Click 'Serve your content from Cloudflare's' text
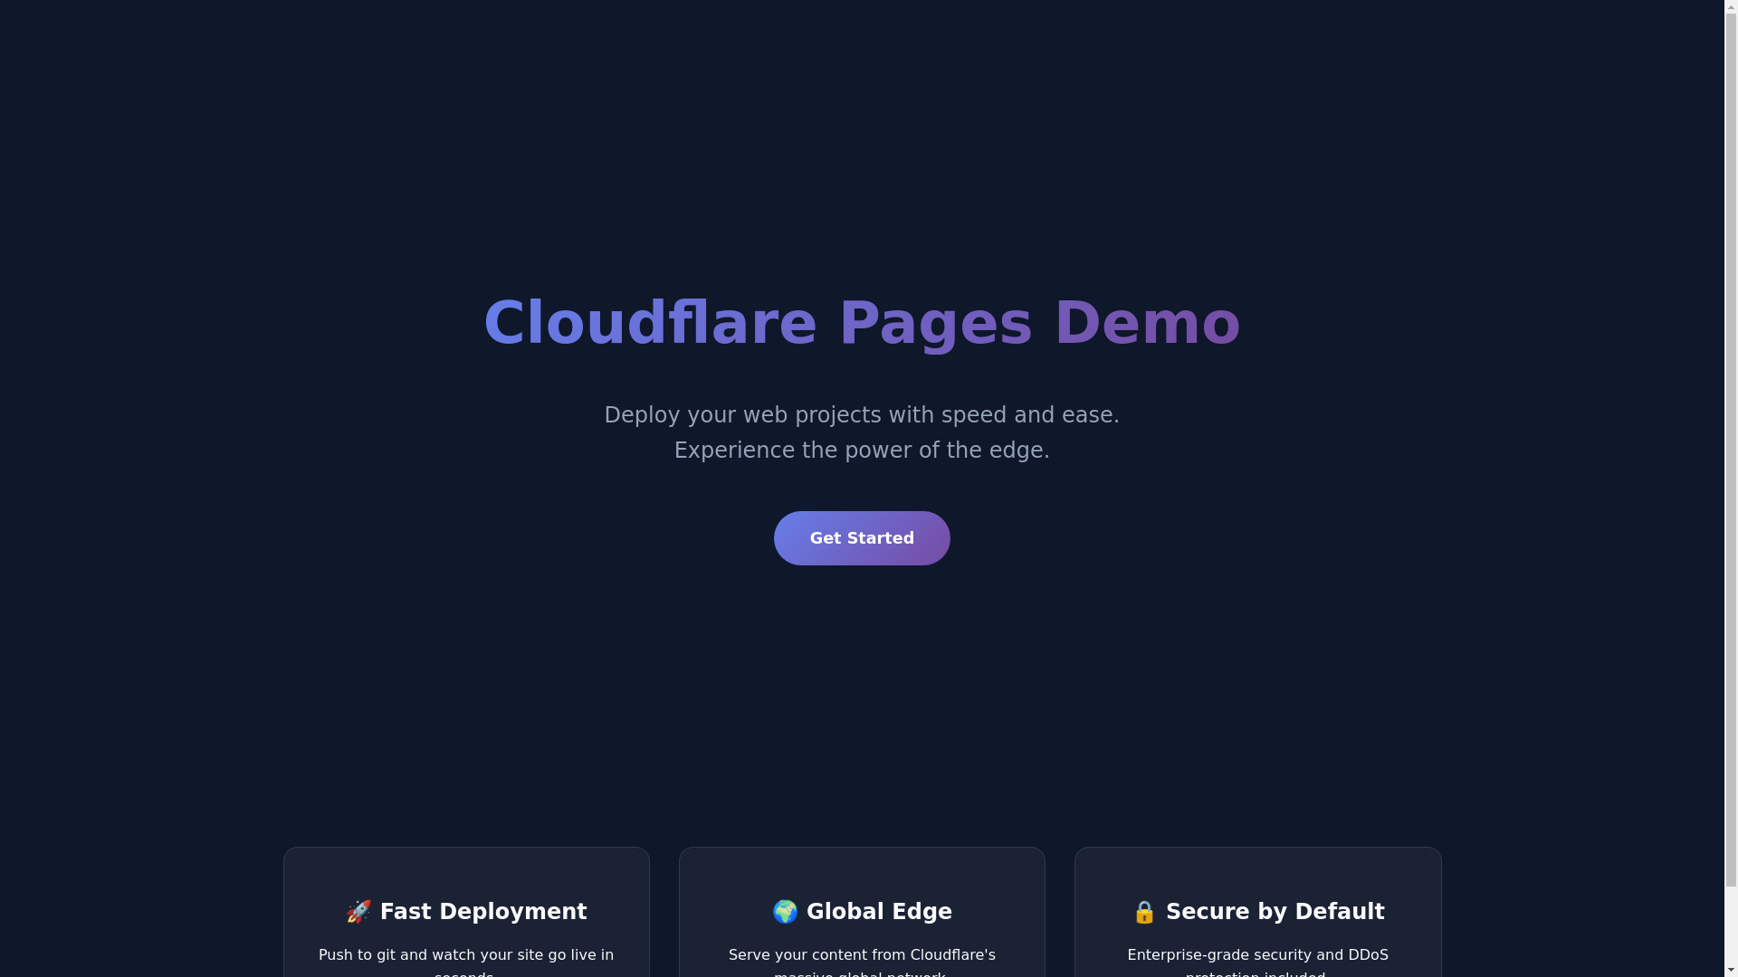Image resolution: width=1738 pixels, height=977 pixels. coord(862,955)
